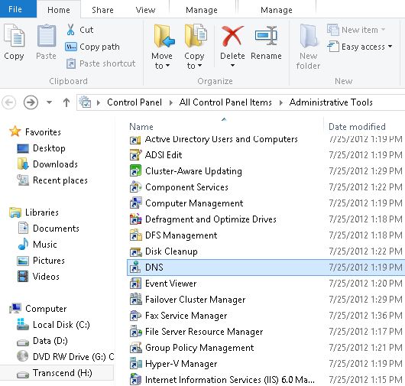Switch to the Share ribbon tab

click(102, 10)
